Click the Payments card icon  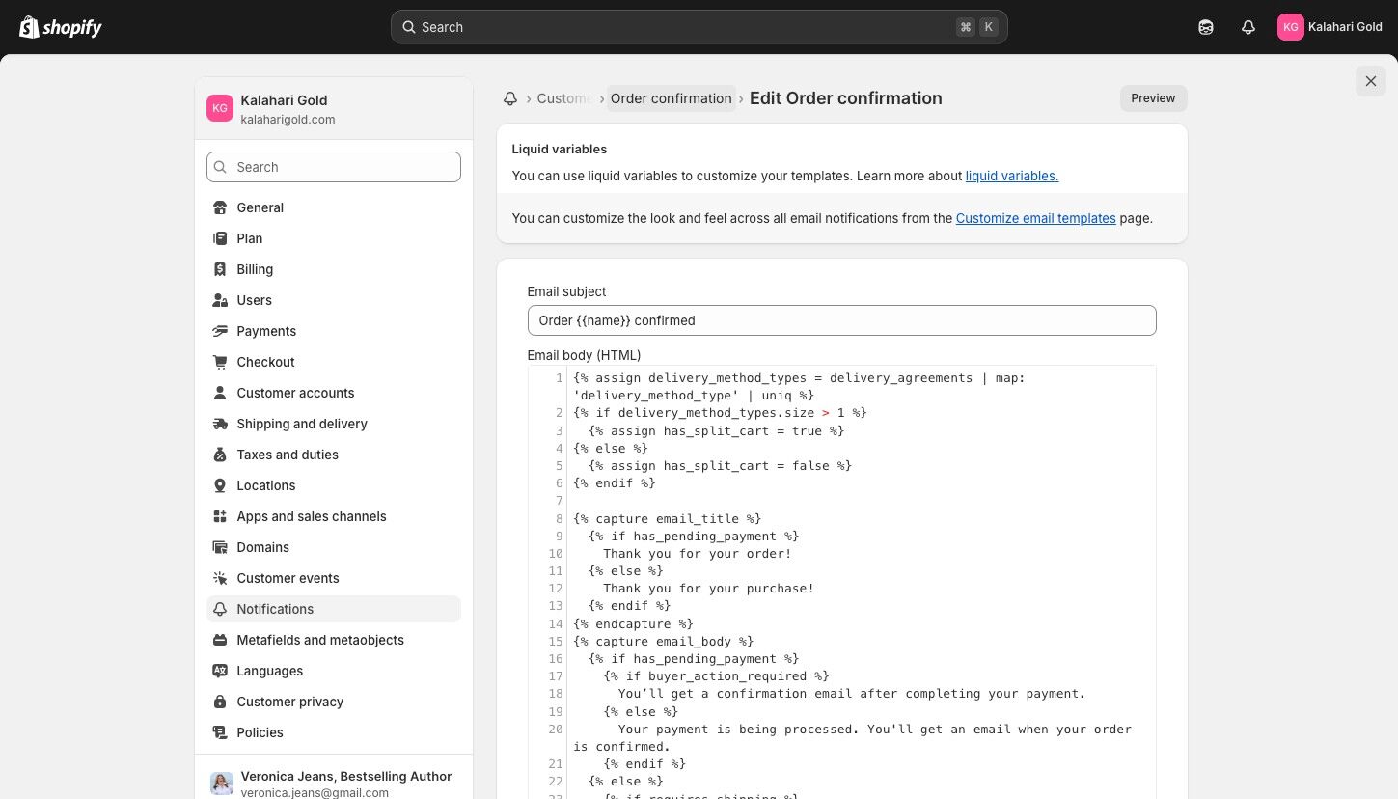220,331
